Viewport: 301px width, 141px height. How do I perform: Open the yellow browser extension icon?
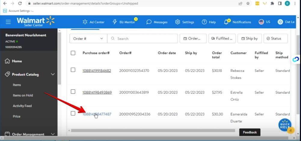[x=257, y=3]
